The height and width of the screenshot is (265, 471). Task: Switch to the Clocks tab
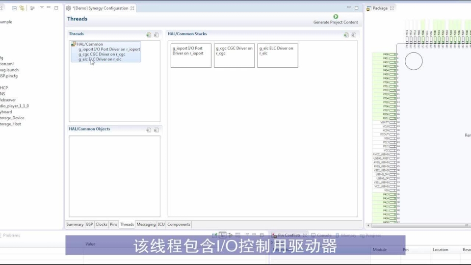click(x=101, y=224)
